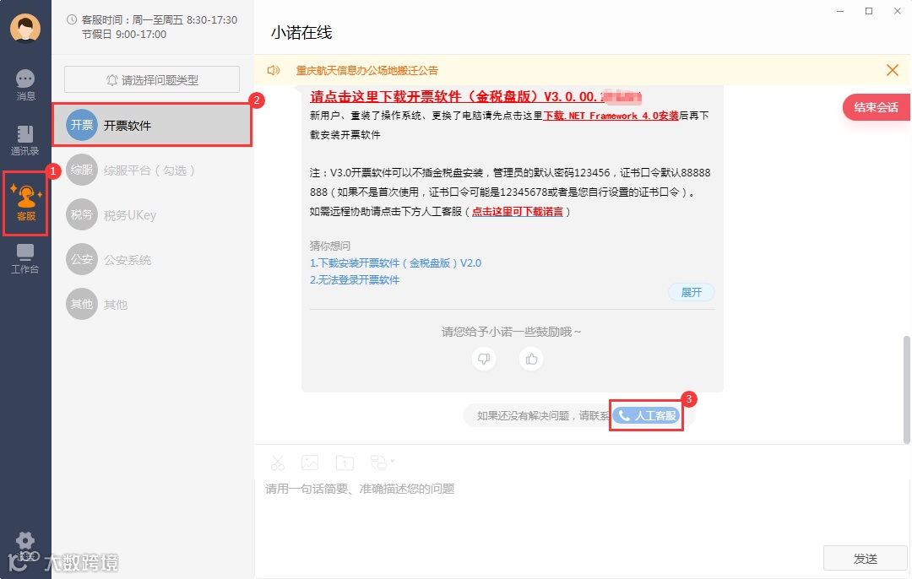Dismiss the orange announcement banner
This screenshot has width=912, height=579.
tap(893, 70)
